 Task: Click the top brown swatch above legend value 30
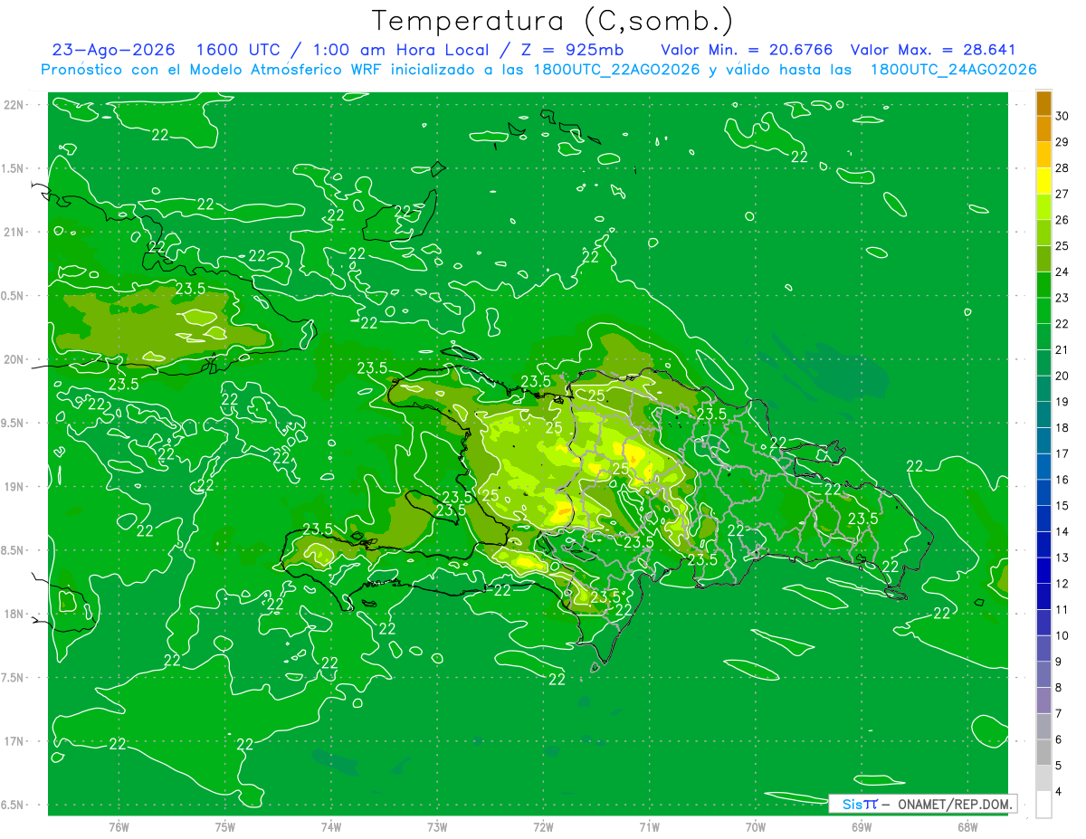(x=1043, y=103)
